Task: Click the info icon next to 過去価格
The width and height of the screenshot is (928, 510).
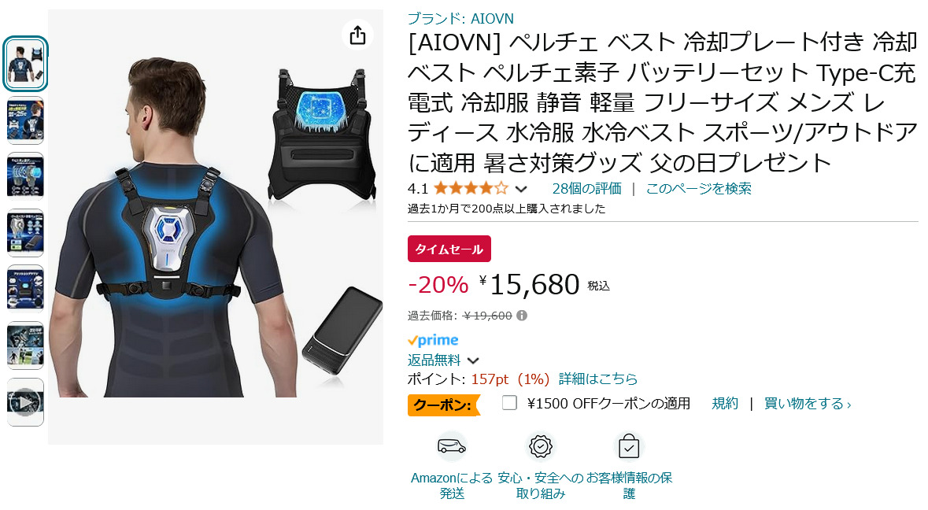Action: pos(521,316)
